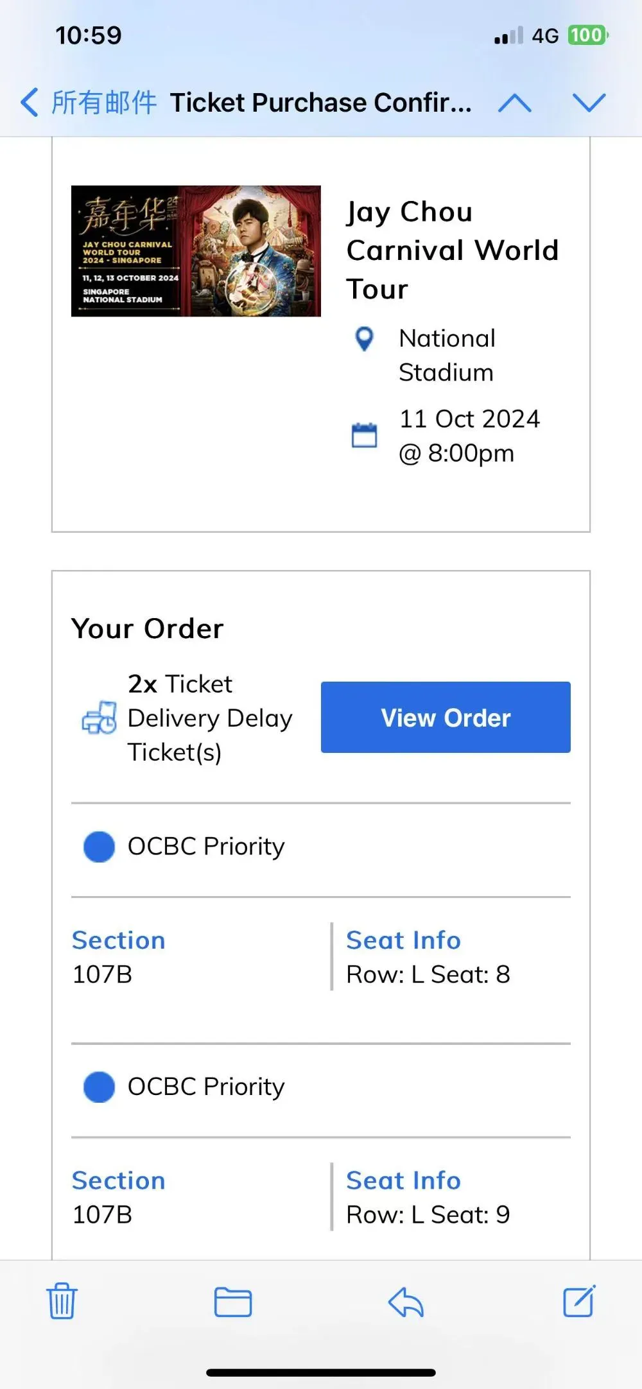Viewport: 642px width, 1389px height.
Task: Tap the back chevron to mailbox
Action: [x=30, y=103]
